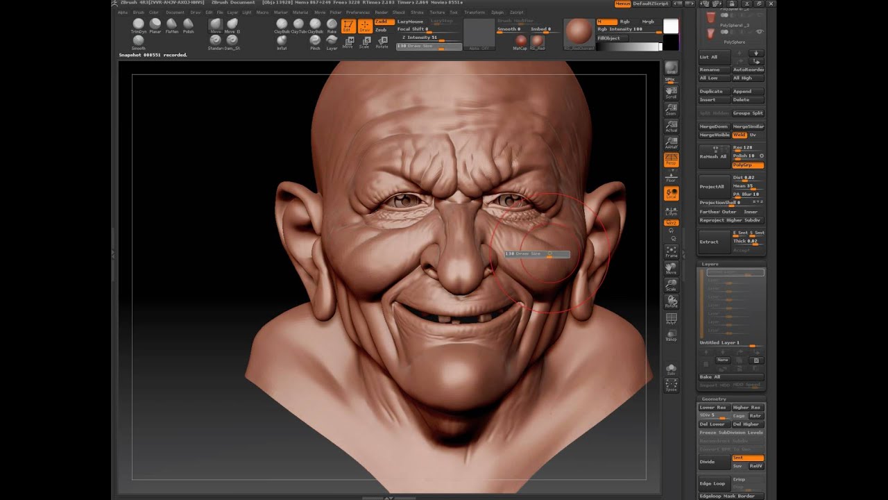Select the Smooth brush
Image resolution: width=888 pixels, height=500 pixels.
(x=138, y=42)
